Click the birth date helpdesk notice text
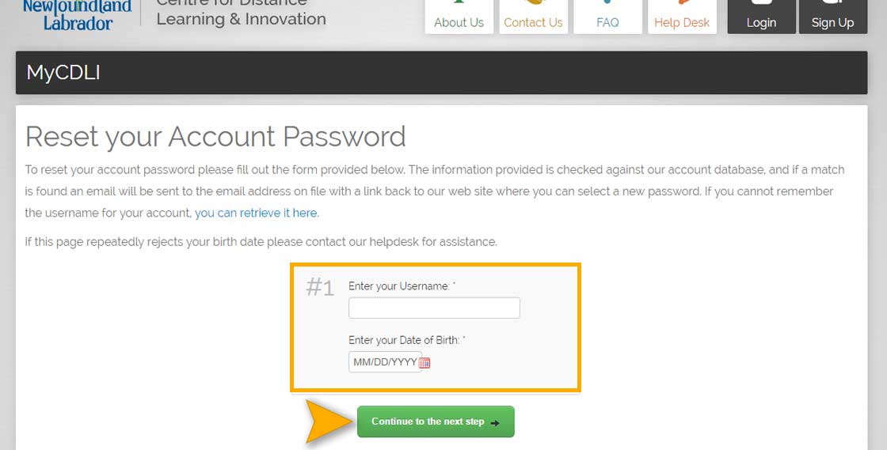Screen dimensions: 887x450 click(x=261, y=242)
